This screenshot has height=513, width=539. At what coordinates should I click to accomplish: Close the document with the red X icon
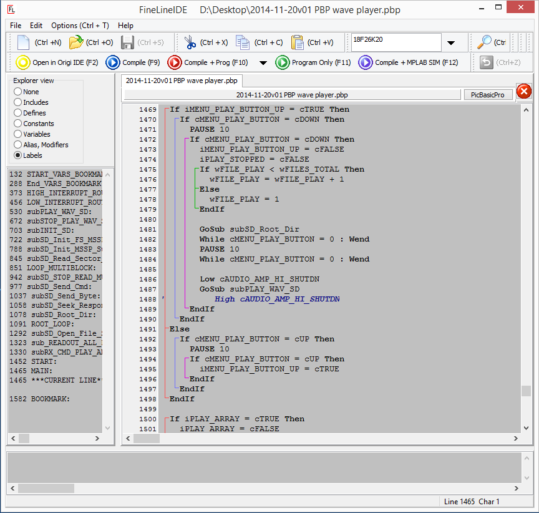pos(524,91)
